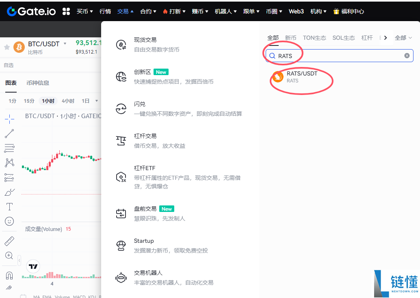Open the 全部 filter dropdown on the right

tap(403, 38)
